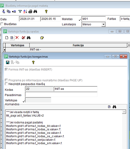Click the yellow question mark help icon in top toolbar
Viewport: 130px width, 149px height.
pyautogui.click(x=46, y=12)
